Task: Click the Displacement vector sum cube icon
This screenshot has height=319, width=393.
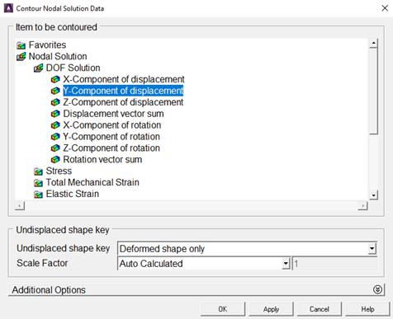Action: (55, 114)
